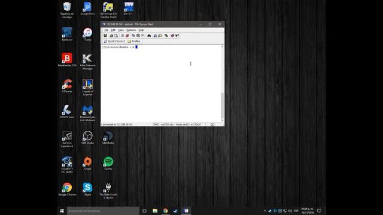The image size is (383, 215).
Task: Select the Killer Network Manager icon
Action: click(87, 62)
